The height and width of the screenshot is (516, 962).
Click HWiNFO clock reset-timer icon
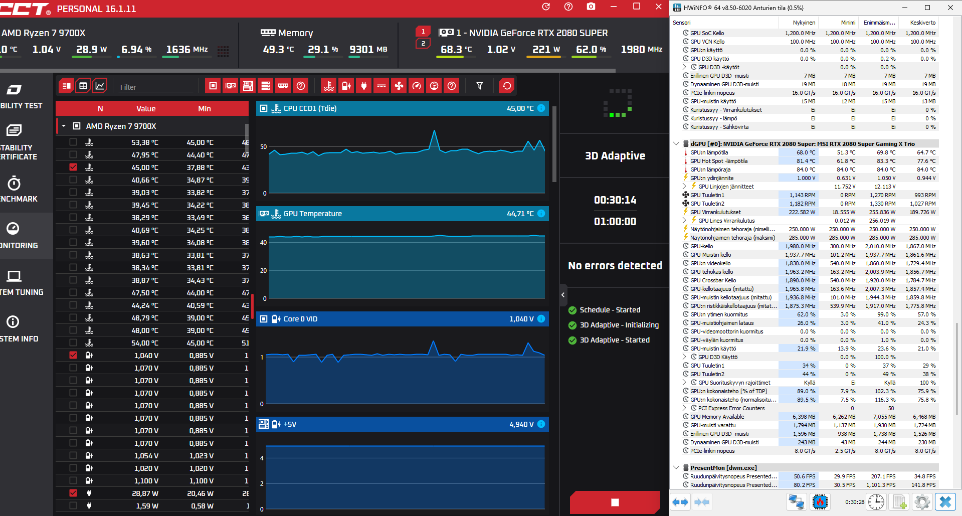(x=876, y=502)
